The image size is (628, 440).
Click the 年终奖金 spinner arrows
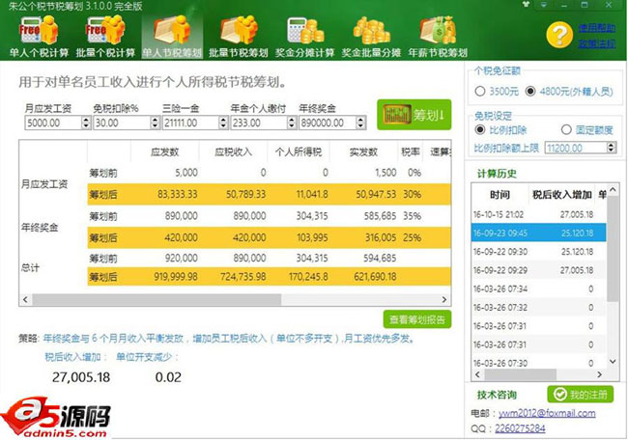361,123
